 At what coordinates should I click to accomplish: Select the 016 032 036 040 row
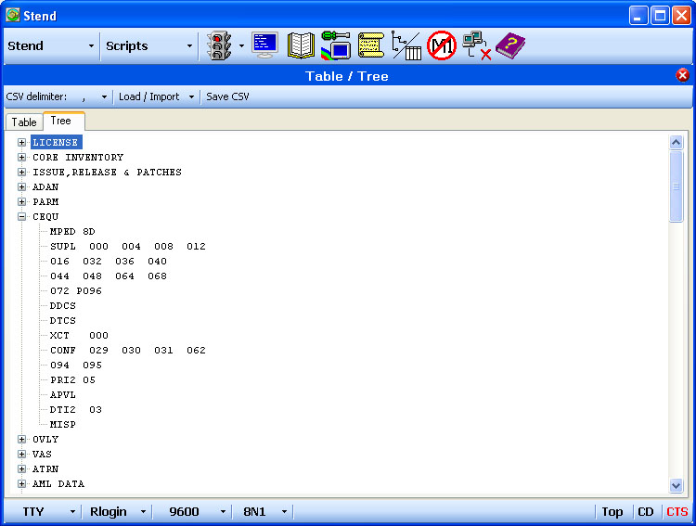109,261
